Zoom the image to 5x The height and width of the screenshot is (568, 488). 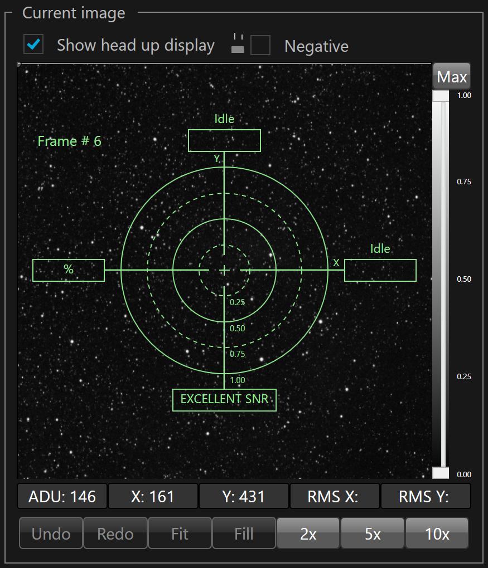coord(372,533)
